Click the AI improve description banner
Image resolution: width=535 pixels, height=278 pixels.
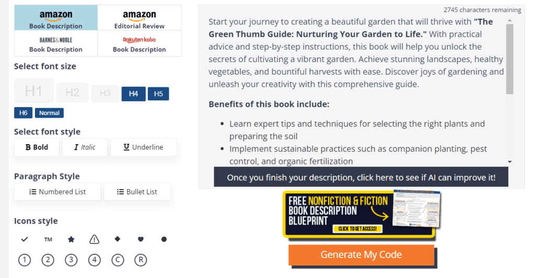click(x=361, y=177)
